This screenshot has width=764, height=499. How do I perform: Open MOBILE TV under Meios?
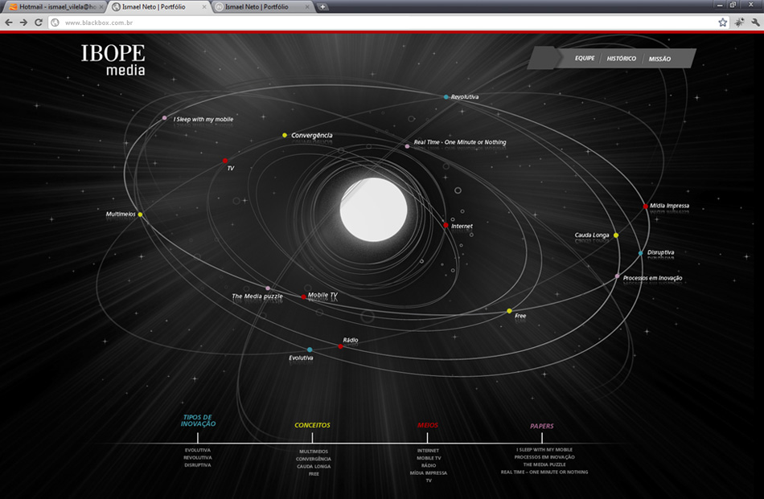click(x=429, y=458)
